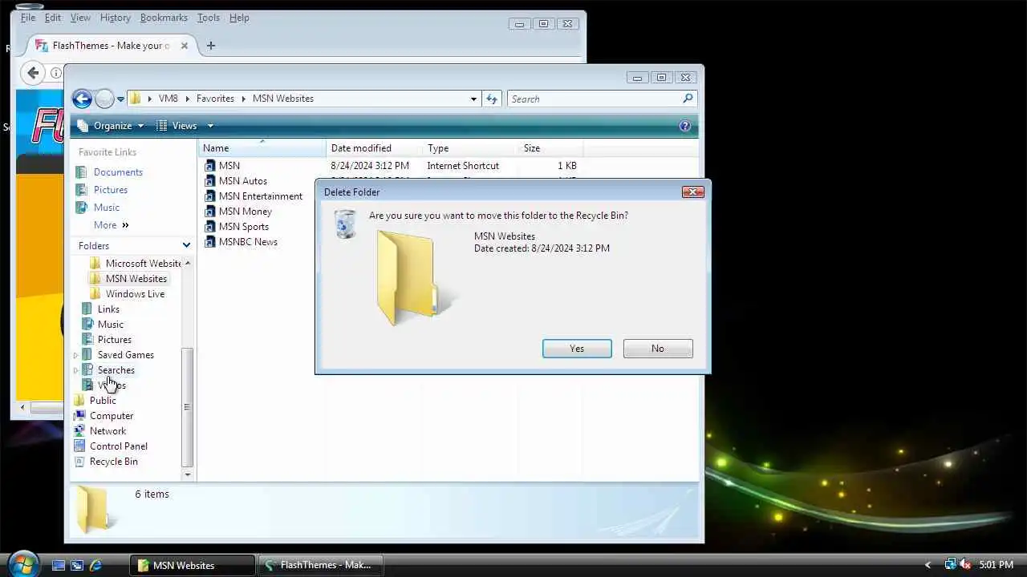The height and width of the screenshot is (577, 1027).
Task: Collapse the Folders pane chevron
Action: 186,246
